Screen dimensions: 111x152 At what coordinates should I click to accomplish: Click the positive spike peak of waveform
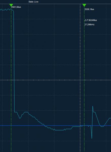93,106
